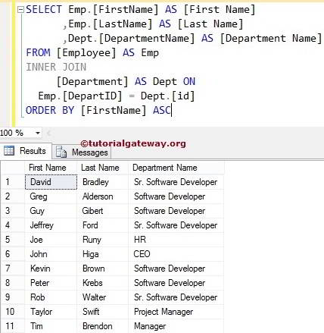Click Sr. Software Developer in Rob's row
The height and width of the screenshot is (333, 324).
tap(176, 297)
